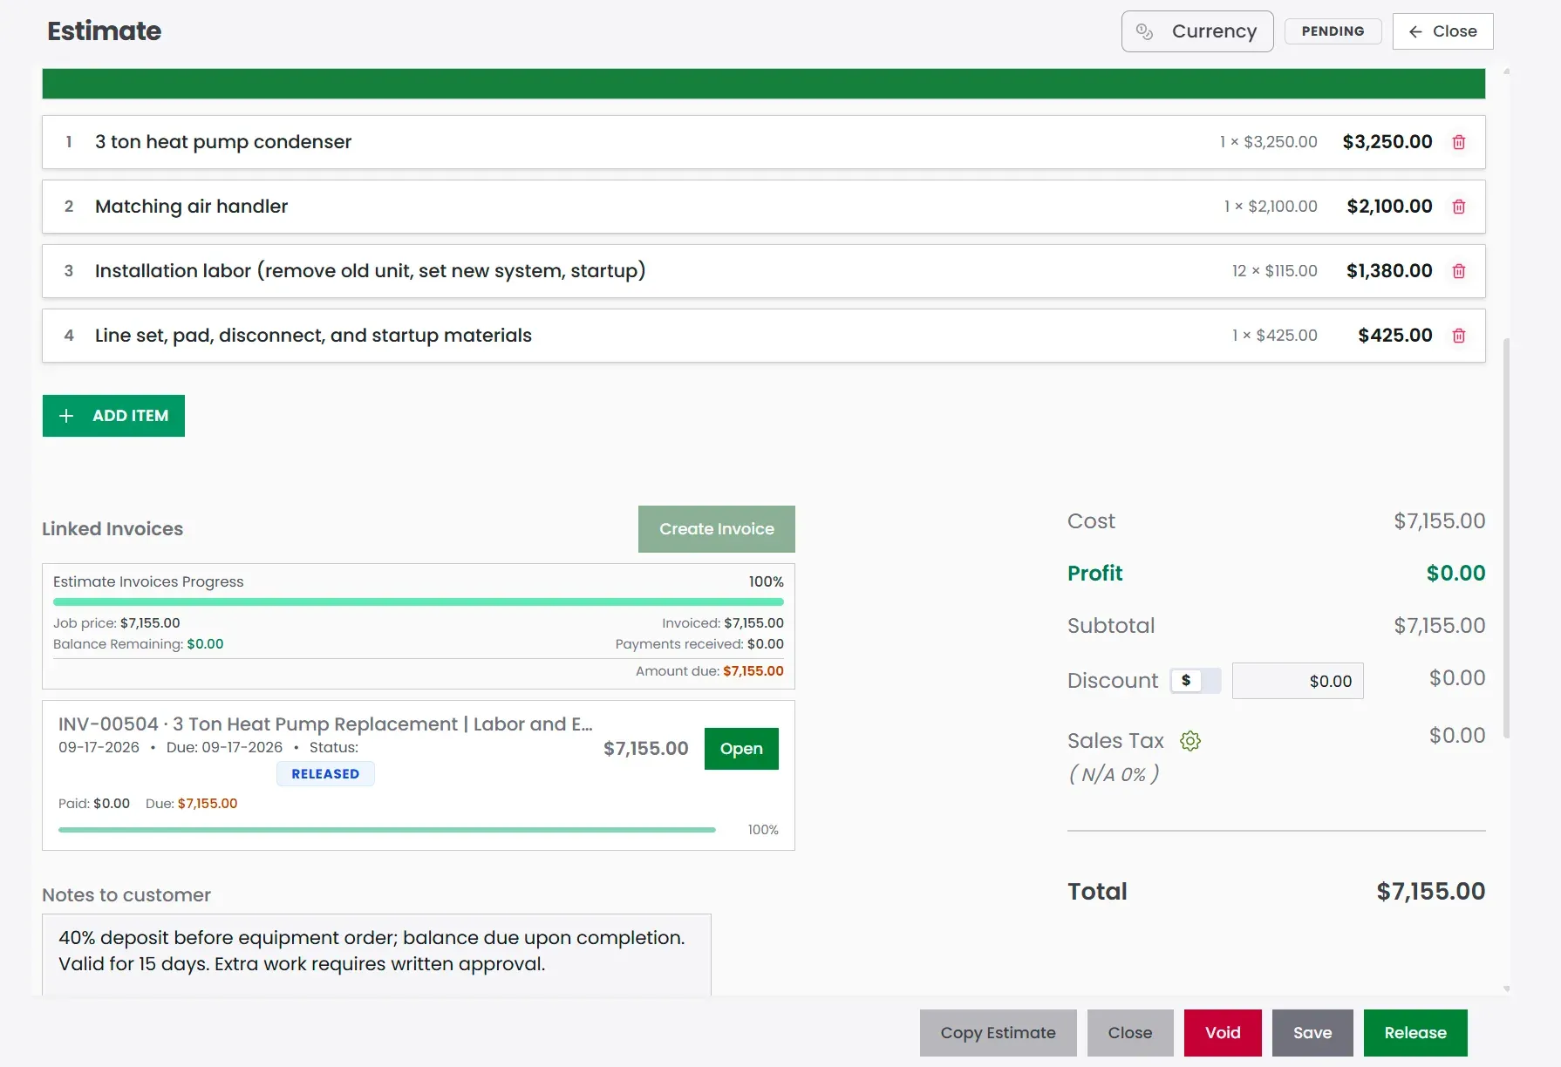Click the 12 × $115.00 quantity text
This screenshot has height=1067, width=1561.
[1274, 271]
